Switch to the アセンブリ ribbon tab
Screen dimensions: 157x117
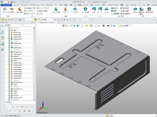click(49, 5)
